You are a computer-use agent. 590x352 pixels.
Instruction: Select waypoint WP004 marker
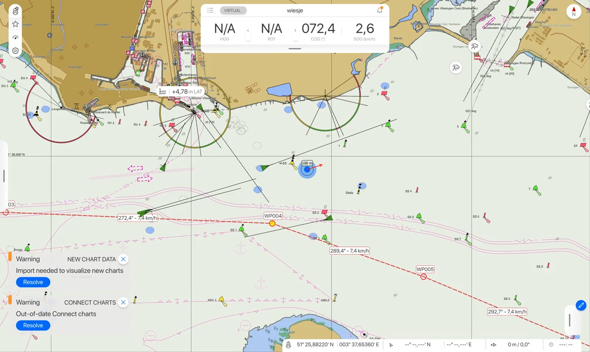coord(272,223)
